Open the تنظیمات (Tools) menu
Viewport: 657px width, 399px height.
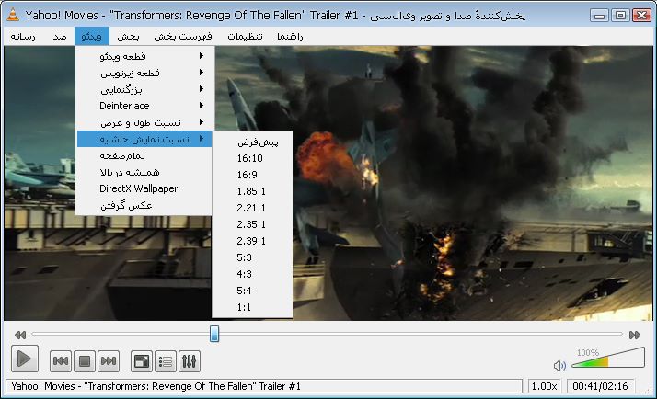(x=245, y=37)
